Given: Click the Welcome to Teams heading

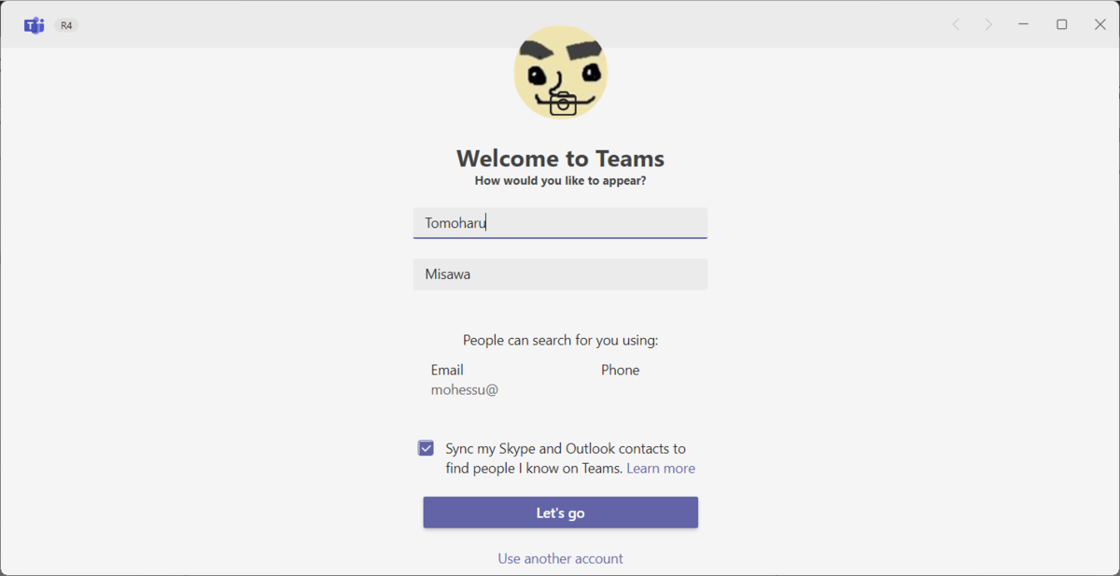Looking at the screenshot, I should coord(560,158).
